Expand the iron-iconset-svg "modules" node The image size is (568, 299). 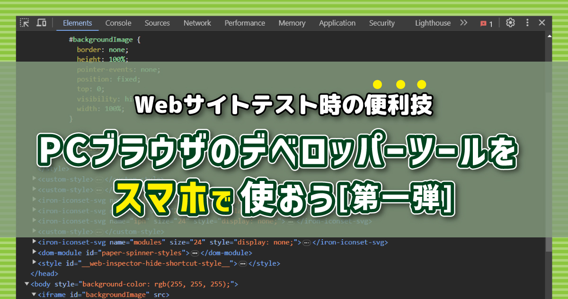click(35, 242)
